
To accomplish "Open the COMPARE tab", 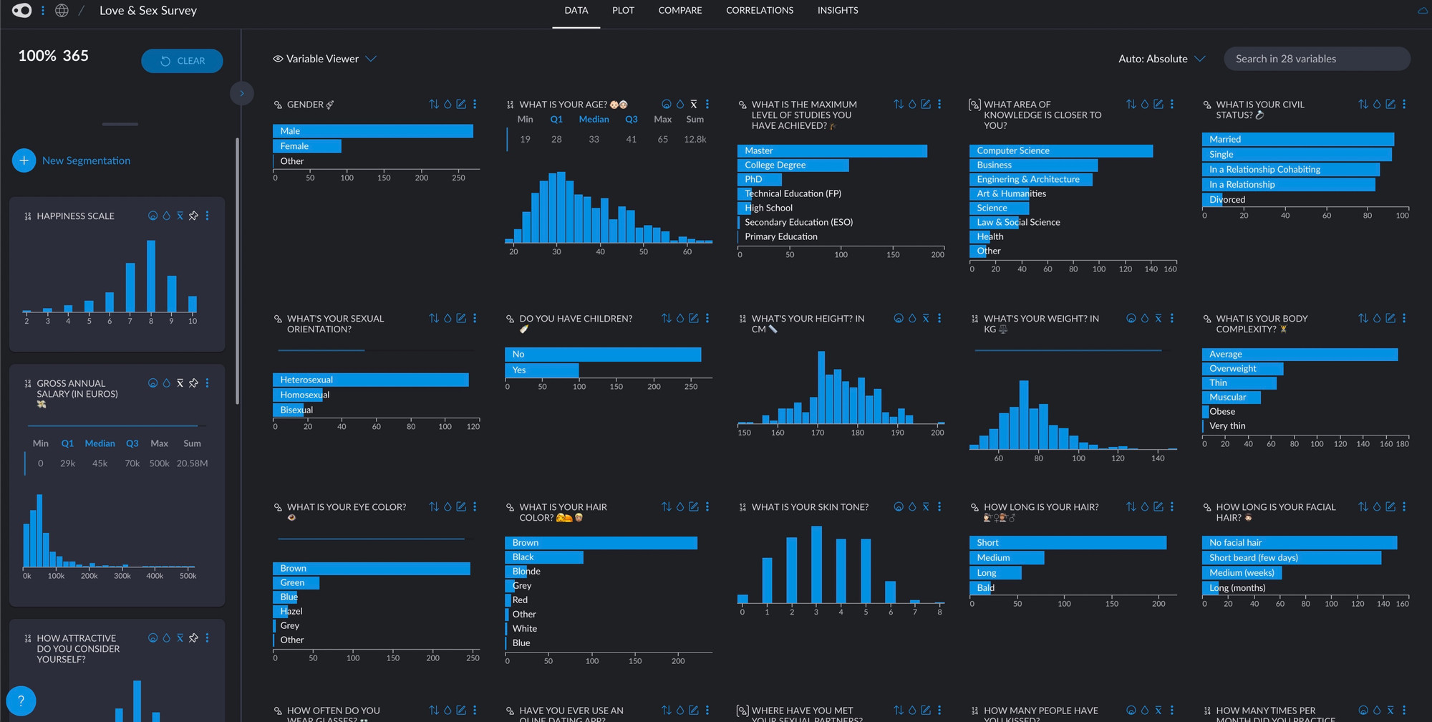I will pyautogui.click(x=680, y=11).
